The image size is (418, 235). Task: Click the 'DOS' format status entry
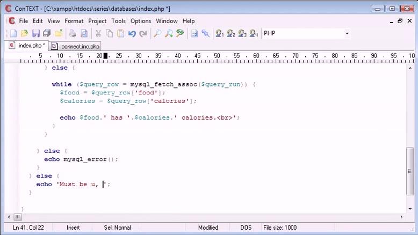click(246, 227)
